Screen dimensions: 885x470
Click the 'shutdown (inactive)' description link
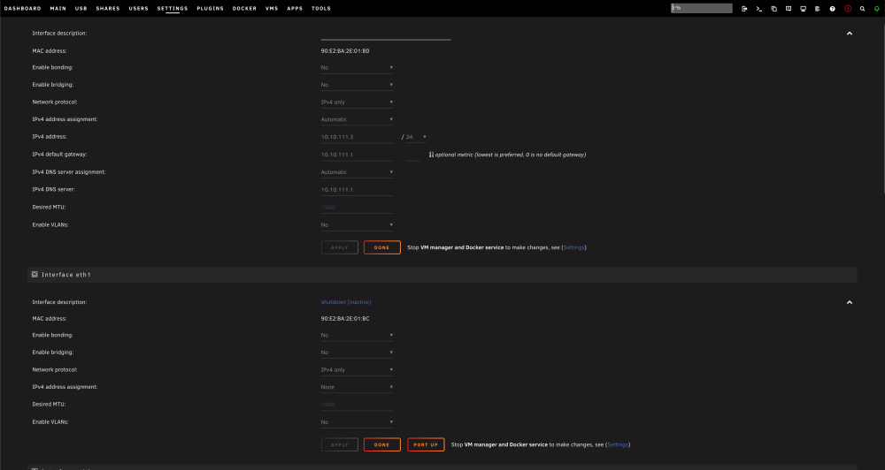(x=346, y=302)
